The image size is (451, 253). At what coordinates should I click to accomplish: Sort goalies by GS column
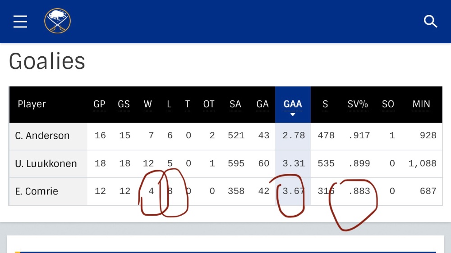(124, 104)
